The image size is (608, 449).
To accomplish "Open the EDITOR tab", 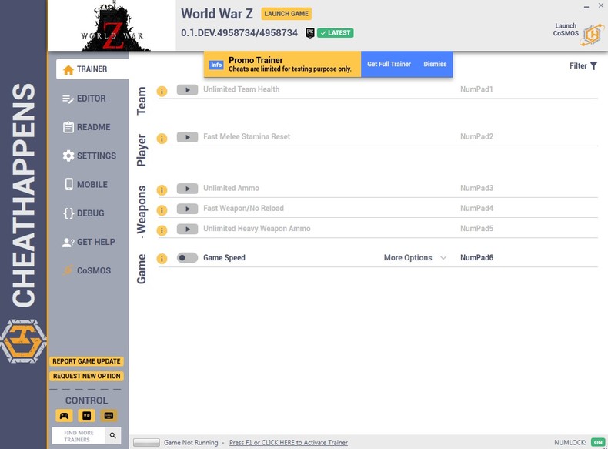I will click(84, 99).
